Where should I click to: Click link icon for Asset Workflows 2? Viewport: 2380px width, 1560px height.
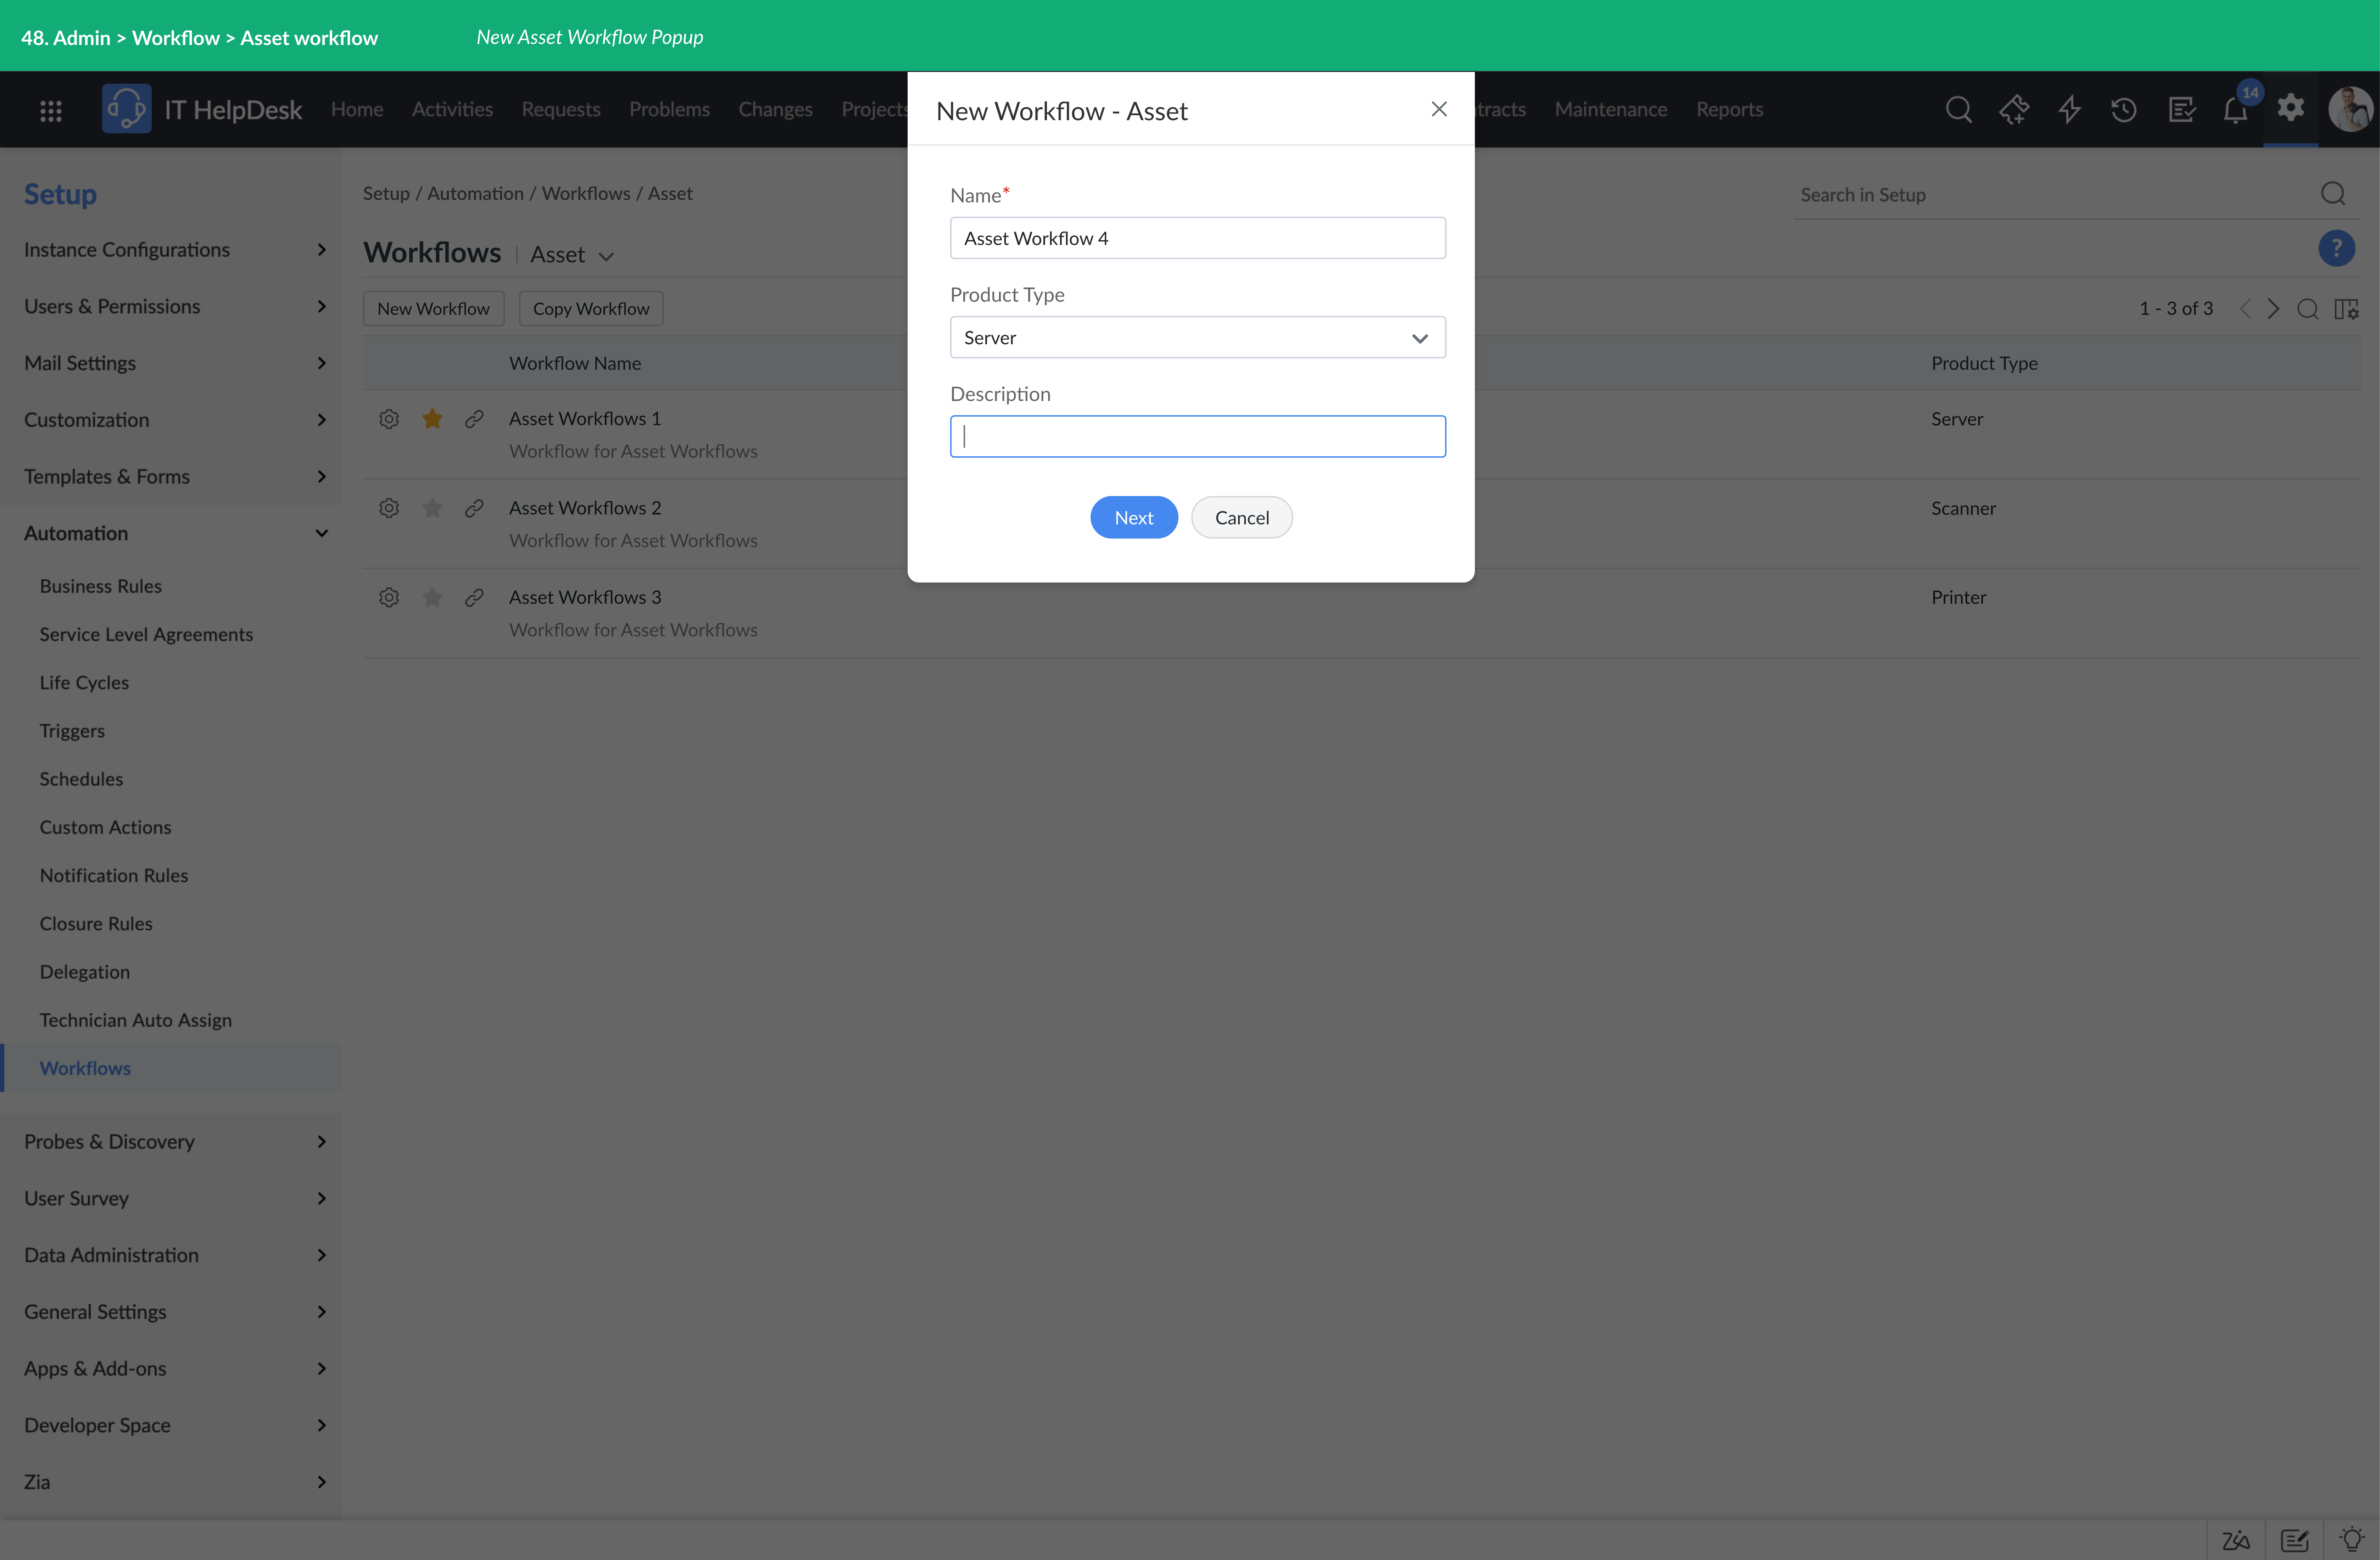474,508
